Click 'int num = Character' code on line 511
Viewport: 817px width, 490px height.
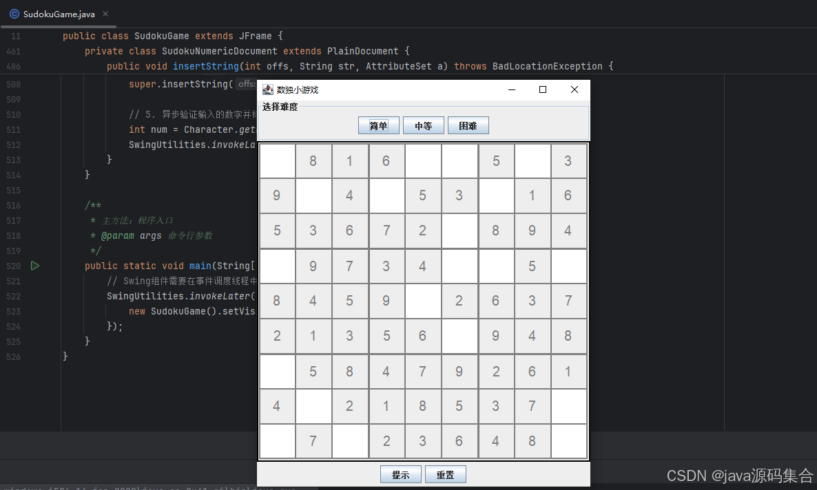coord(192,129)
